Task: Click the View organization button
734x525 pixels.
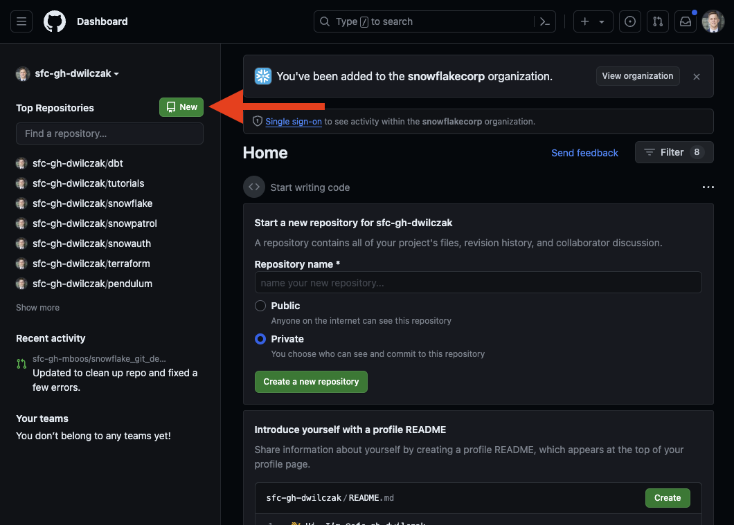Action: coord(638,76)
